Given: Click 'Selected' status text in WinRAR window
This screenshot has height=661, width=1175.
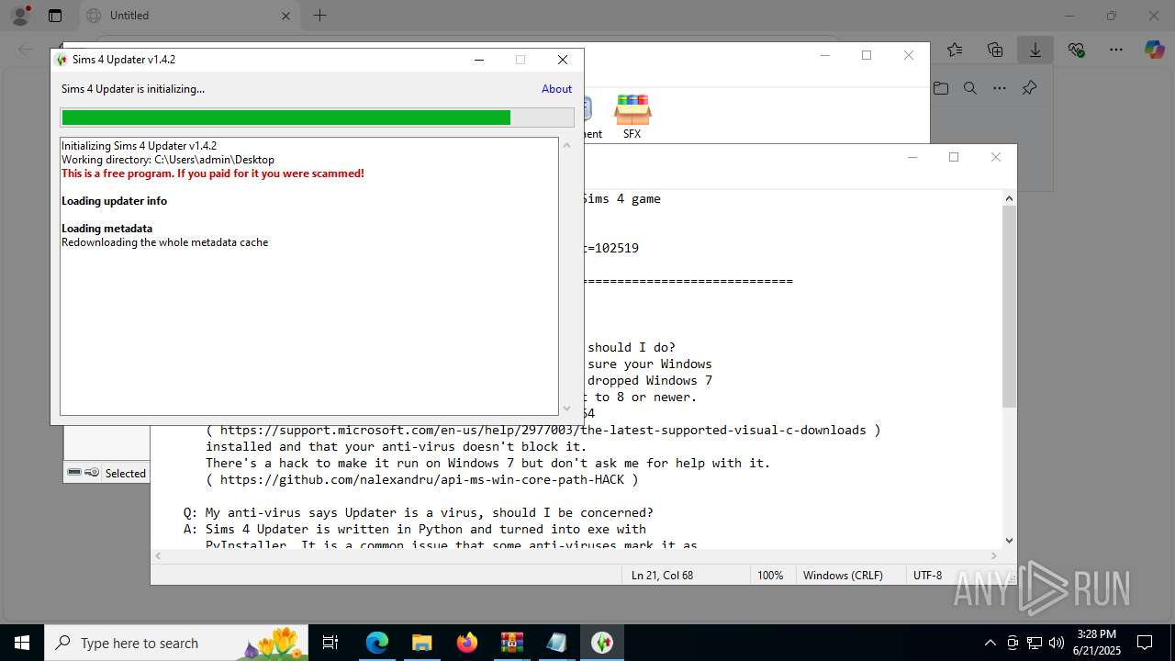Looking at the screenshot, I should tap(126, 474).
